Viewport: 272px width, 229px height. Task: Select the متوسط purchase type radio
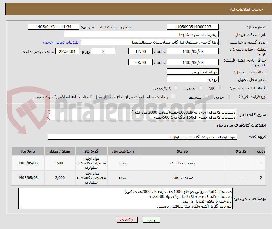[206, 96]
